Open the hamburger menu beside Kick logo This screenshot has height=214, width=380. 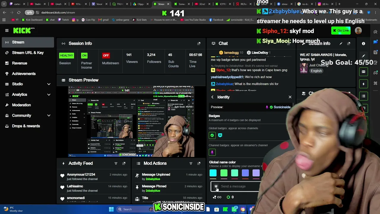(7, 30)
